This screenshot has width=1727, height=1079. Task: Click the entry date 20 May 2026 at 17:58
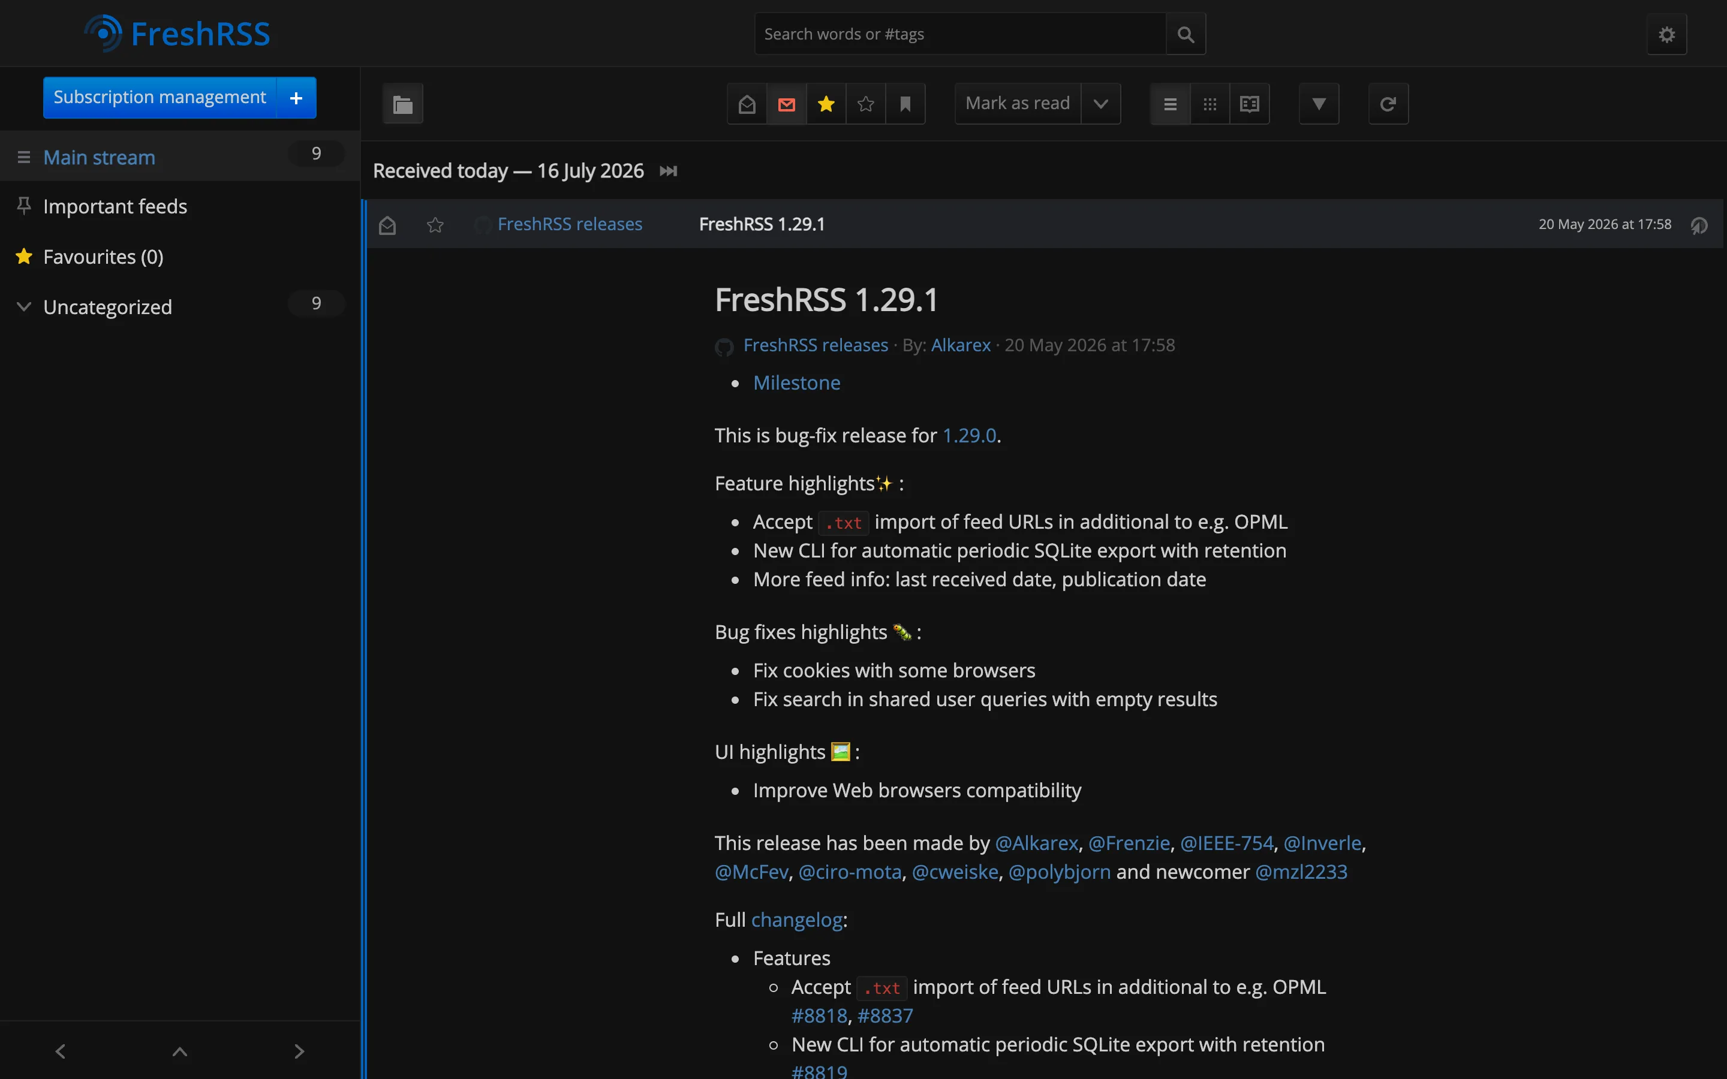click(1604, 224)
